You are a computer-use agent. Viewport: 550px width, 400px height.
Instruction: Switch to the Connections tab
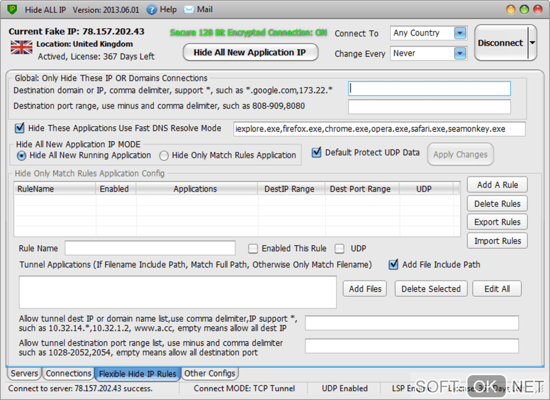[x=68, y=374]
